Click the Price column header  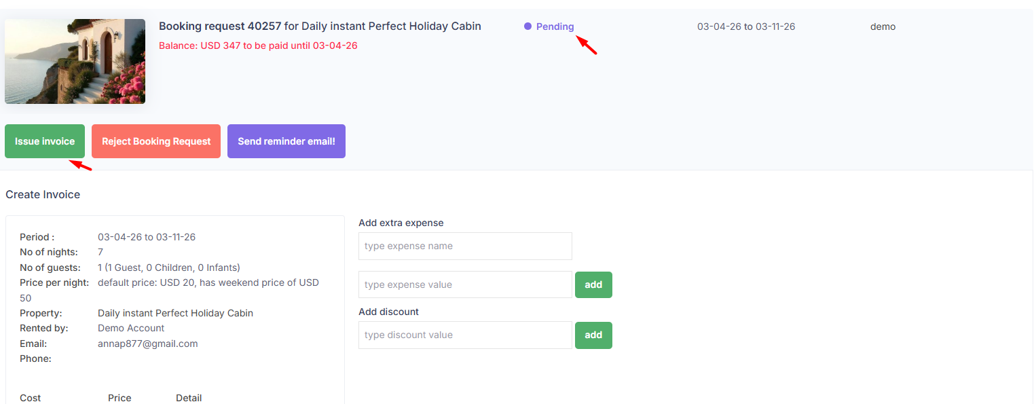tap(119, 398)
